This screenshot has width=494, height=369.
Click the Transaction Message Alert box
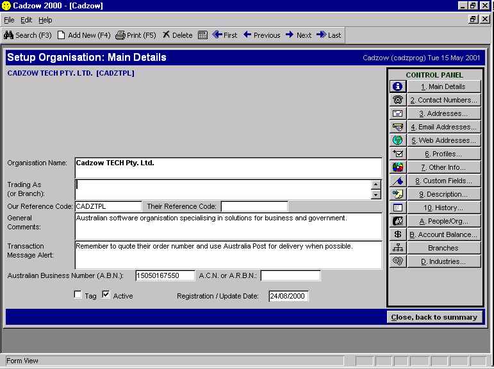pyautogui.click(x=228, y=255)
